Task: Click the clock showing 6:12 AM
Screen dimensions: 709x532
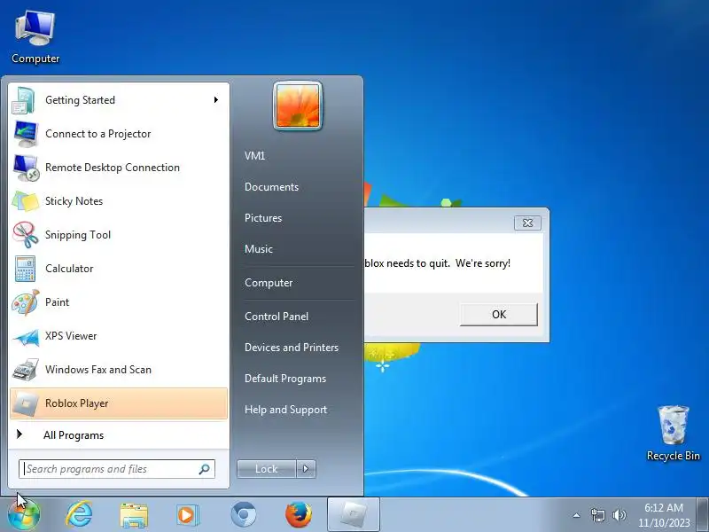Action: (664, 515)
